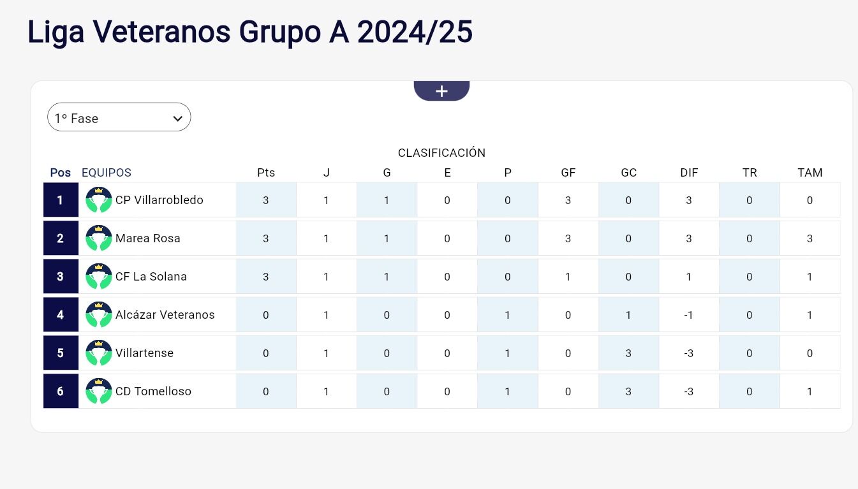Select the CF La Solana team name
858x489 pixels.
(151, 277)
